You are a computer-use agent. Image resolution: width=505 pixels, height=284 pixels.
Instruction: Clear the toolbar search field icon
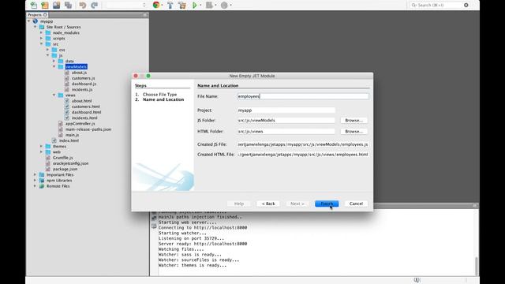pos(466,5)
